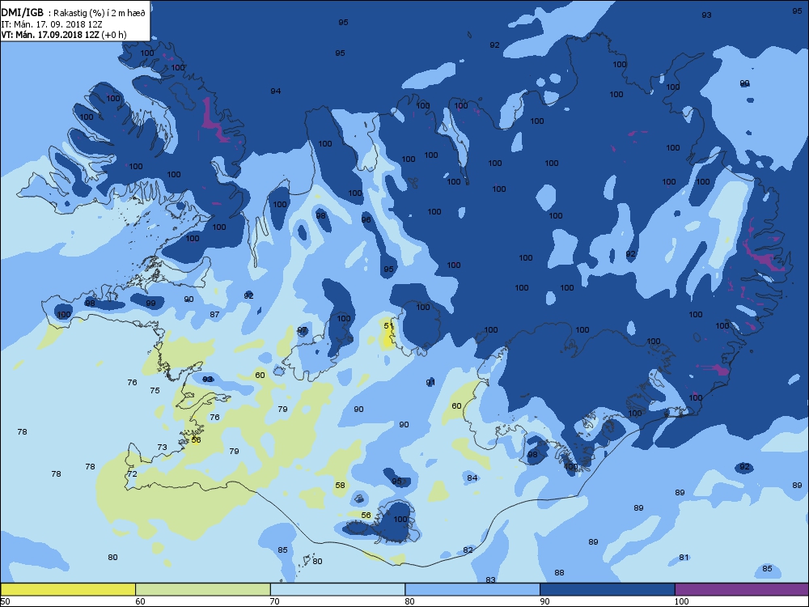Screen dimensions: 809x607
Task: Click the humidity value '88' over the southern sea
Action: point(559,572)
